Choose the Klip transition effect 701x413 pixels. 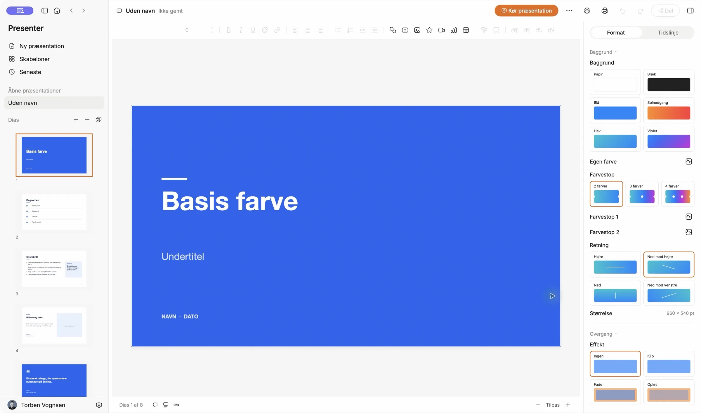point(669,364)
